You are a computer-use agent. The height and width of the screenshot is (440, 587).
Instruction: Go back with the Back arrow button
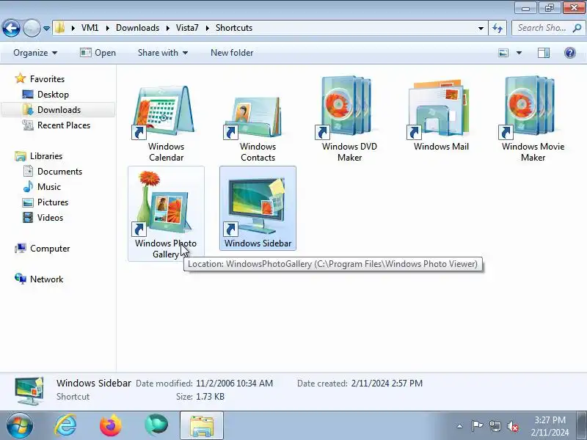pos(11,28)
